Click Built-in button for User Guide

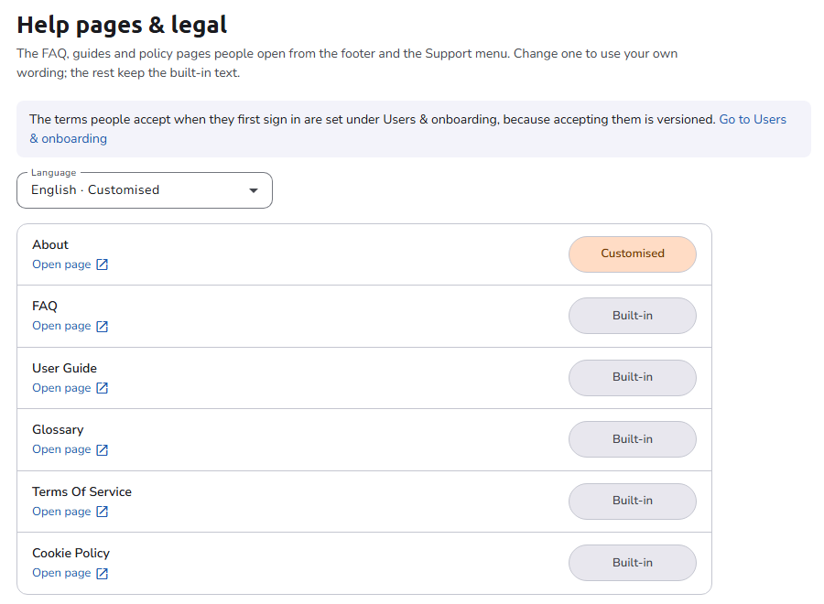pos(632,378)
